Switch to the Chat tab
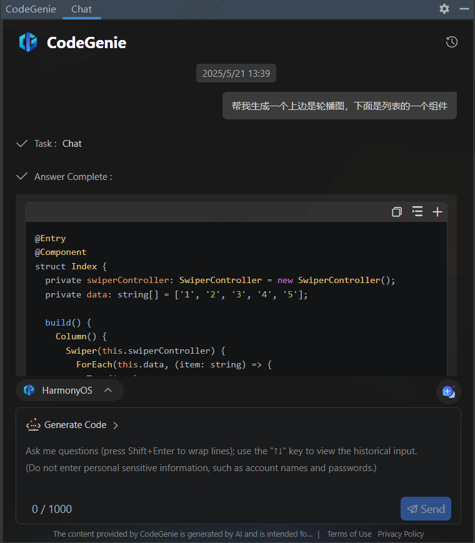Screen dimensions: 475x543 pos(81,9)
